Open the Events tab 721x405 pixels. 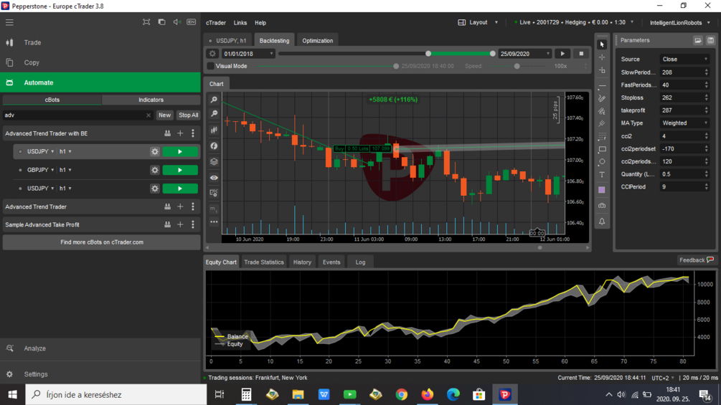331,262
